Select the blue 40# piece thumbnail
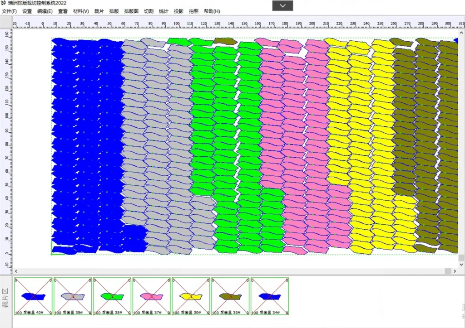 coord(33,296)
